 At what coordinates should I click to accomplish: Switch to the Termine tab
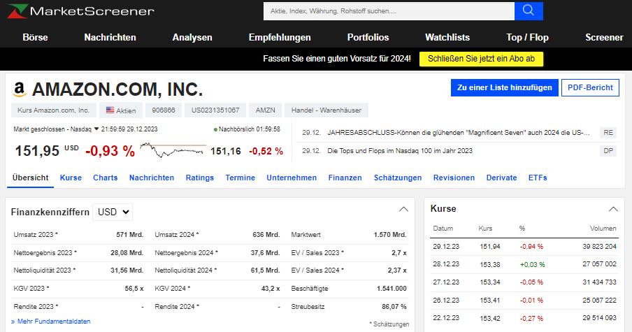240,178
